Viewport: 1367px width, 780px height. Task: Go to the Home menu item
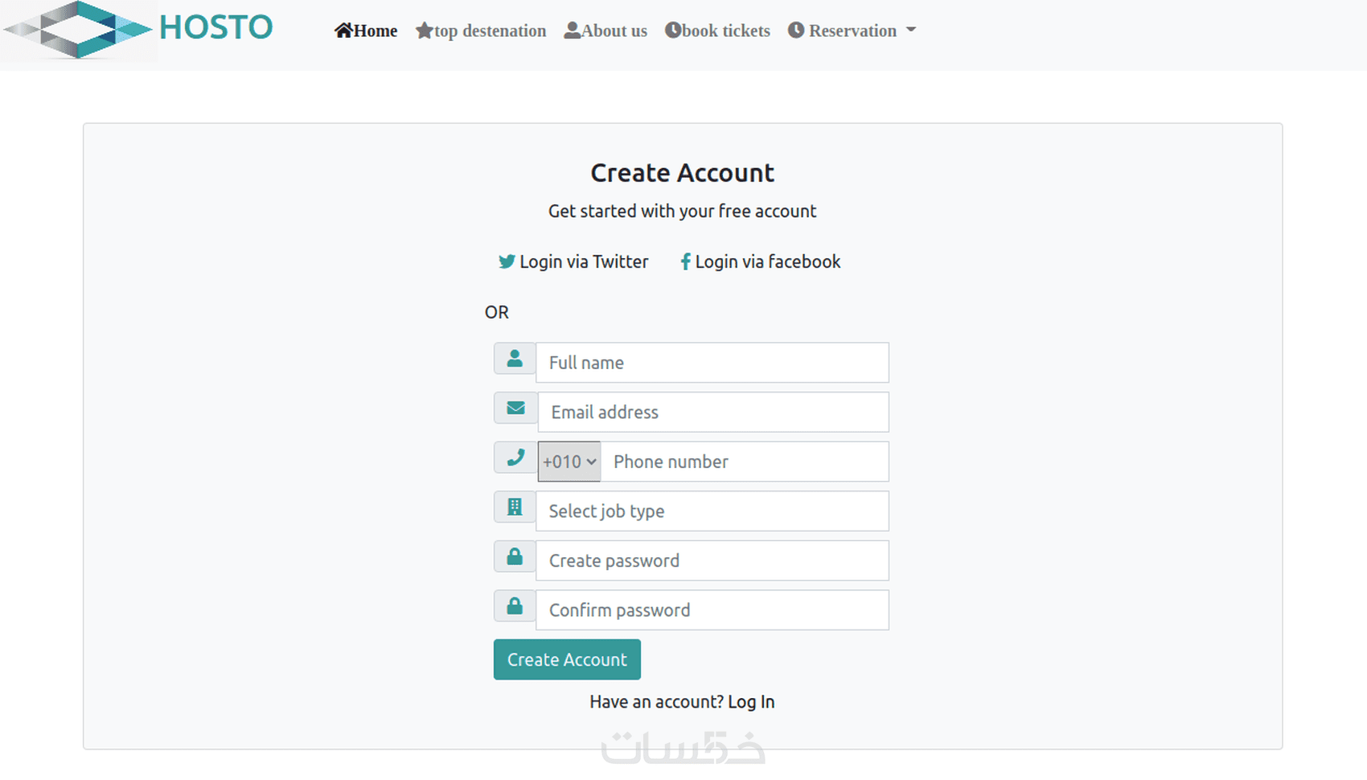coord(367,31)
